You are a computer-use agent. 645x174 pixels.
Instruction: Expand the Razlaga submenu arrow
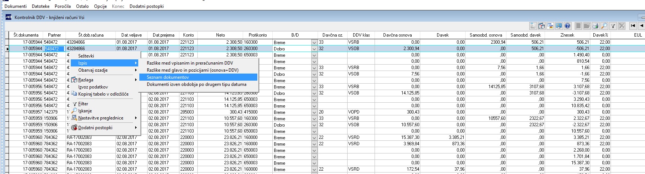click(136, 80)
